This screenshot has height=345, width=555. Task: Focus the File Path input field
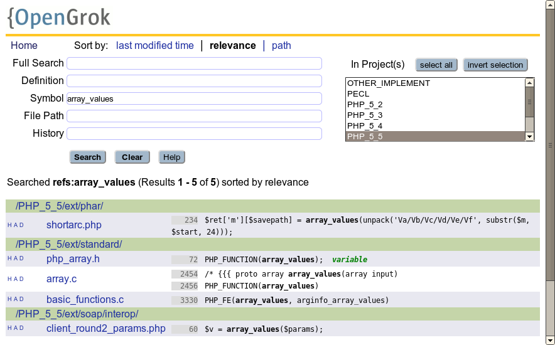coord(195,116)
